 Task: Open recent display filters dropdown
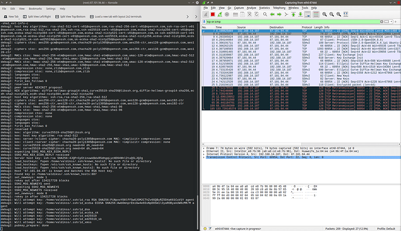tap(392, 22)
